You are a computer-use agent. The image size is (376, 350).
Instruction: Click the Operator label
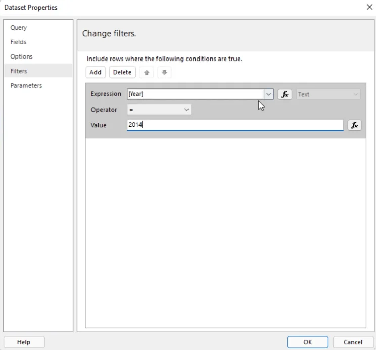[x=104, y=110]
